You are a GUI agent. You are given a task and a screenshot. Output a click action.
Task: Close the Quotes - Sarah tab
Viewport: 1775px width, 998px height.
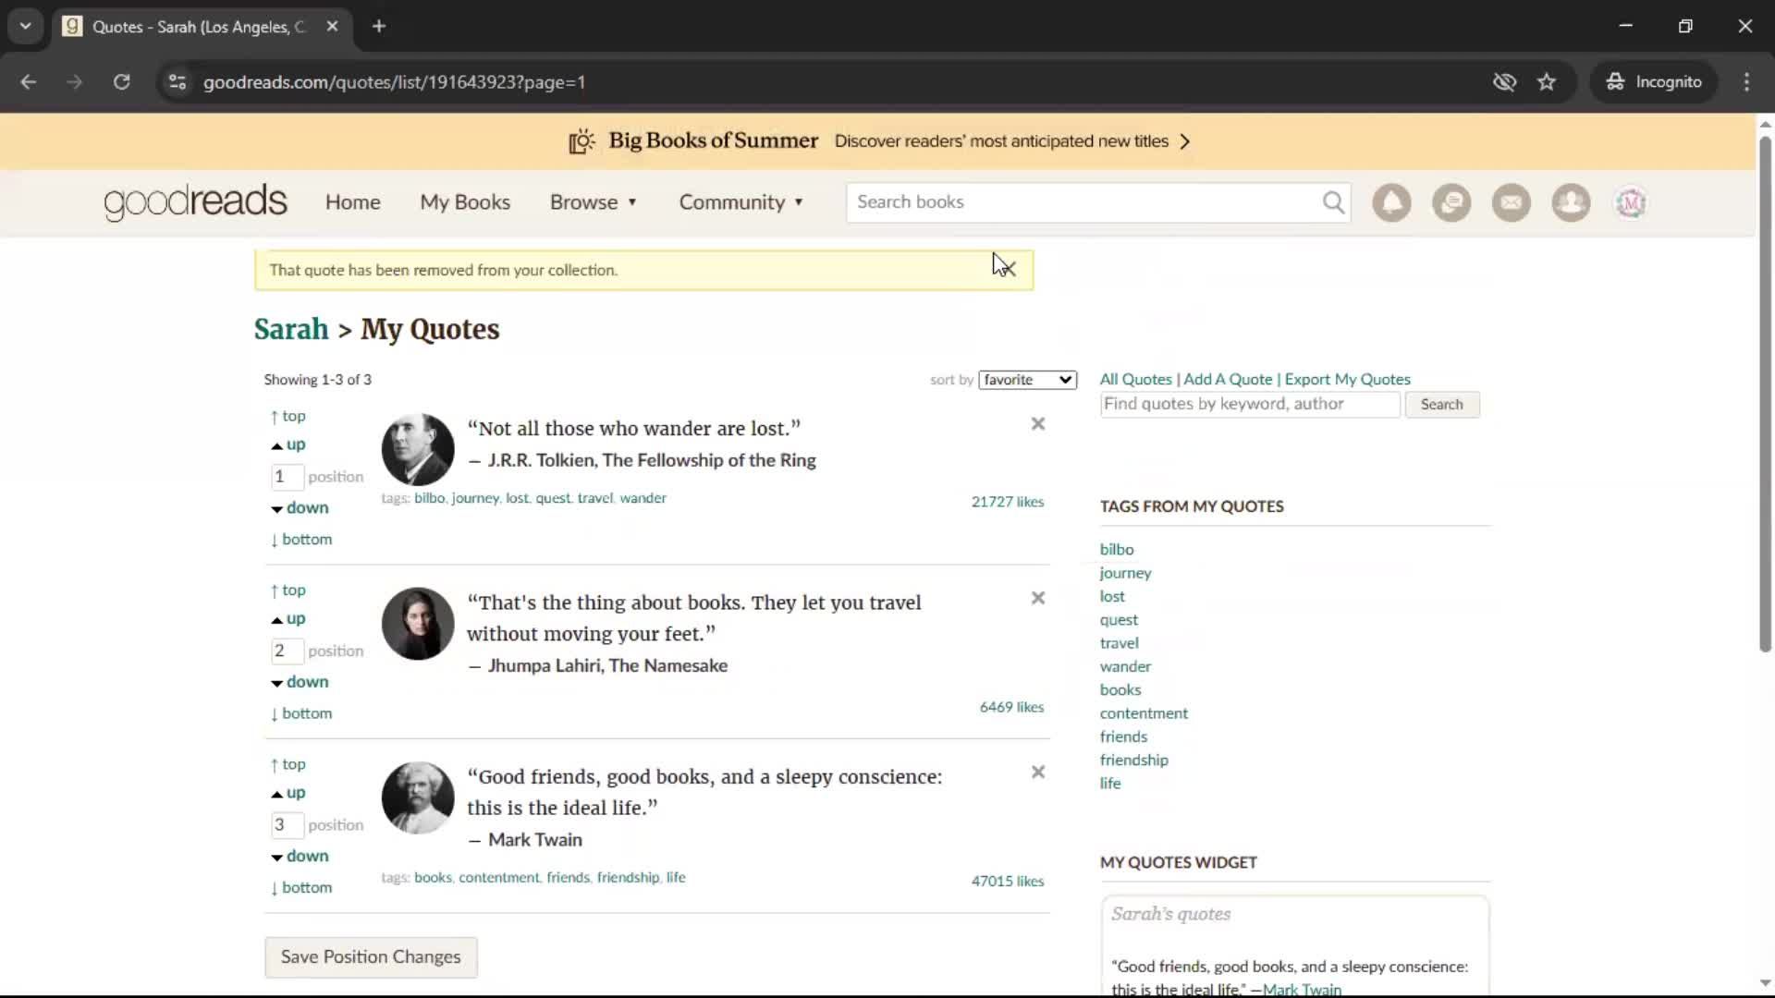coord(332,26)
